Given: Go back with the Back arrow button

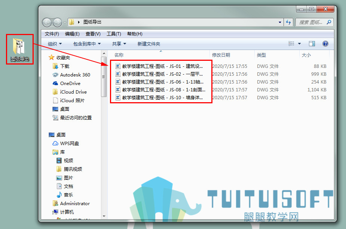Looking at the screenshot, I should 46,22.
